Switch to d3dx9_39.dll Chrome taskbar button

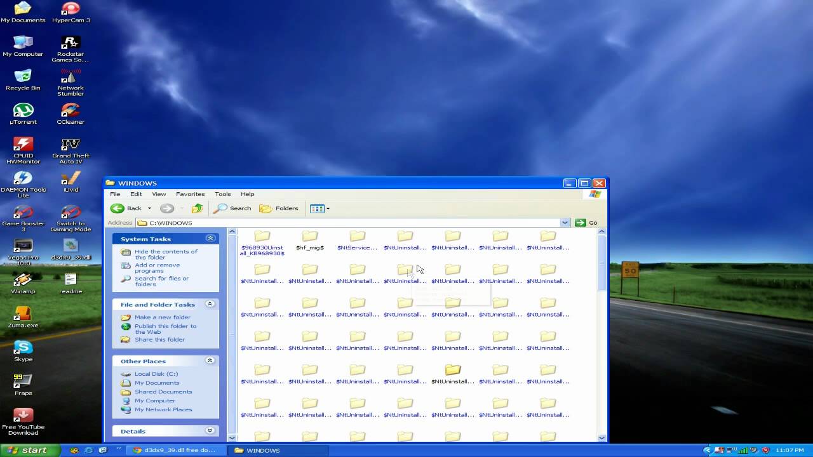coord(175,450)
